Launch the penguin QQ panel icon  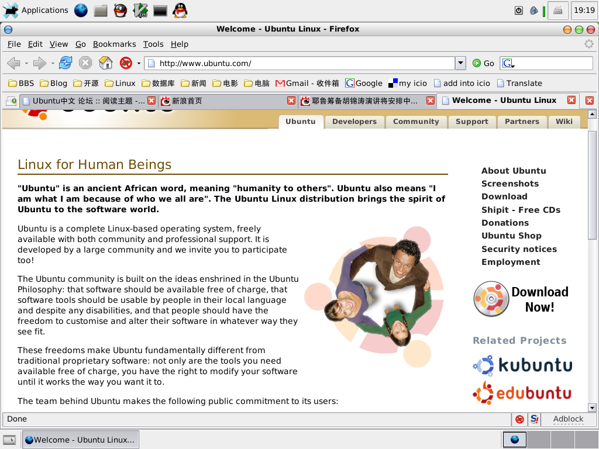pos(180,11)
